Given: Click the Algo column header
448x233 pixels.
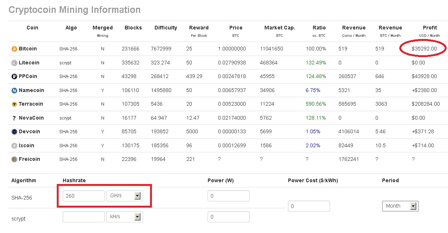Looking at the screenshot, I should pos(71,28).
